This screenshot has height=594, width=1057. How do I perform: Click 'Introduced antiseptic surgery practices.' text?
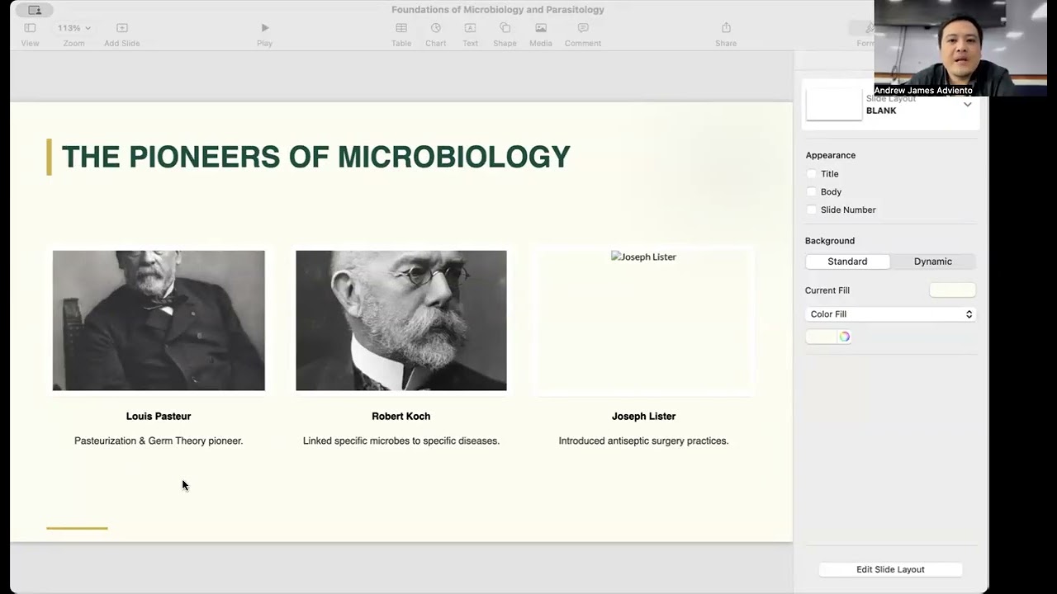(x=643, y=441)
